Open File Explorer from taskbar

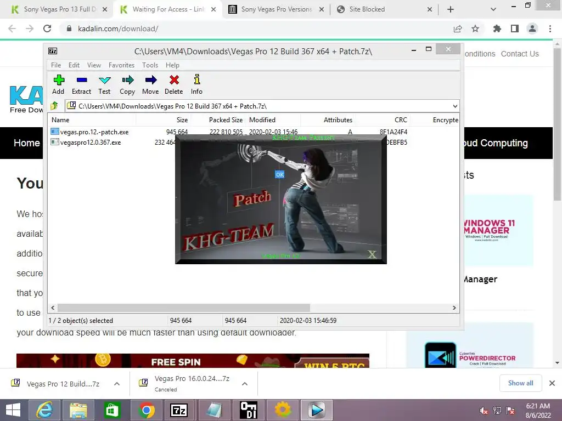[78, 410]
